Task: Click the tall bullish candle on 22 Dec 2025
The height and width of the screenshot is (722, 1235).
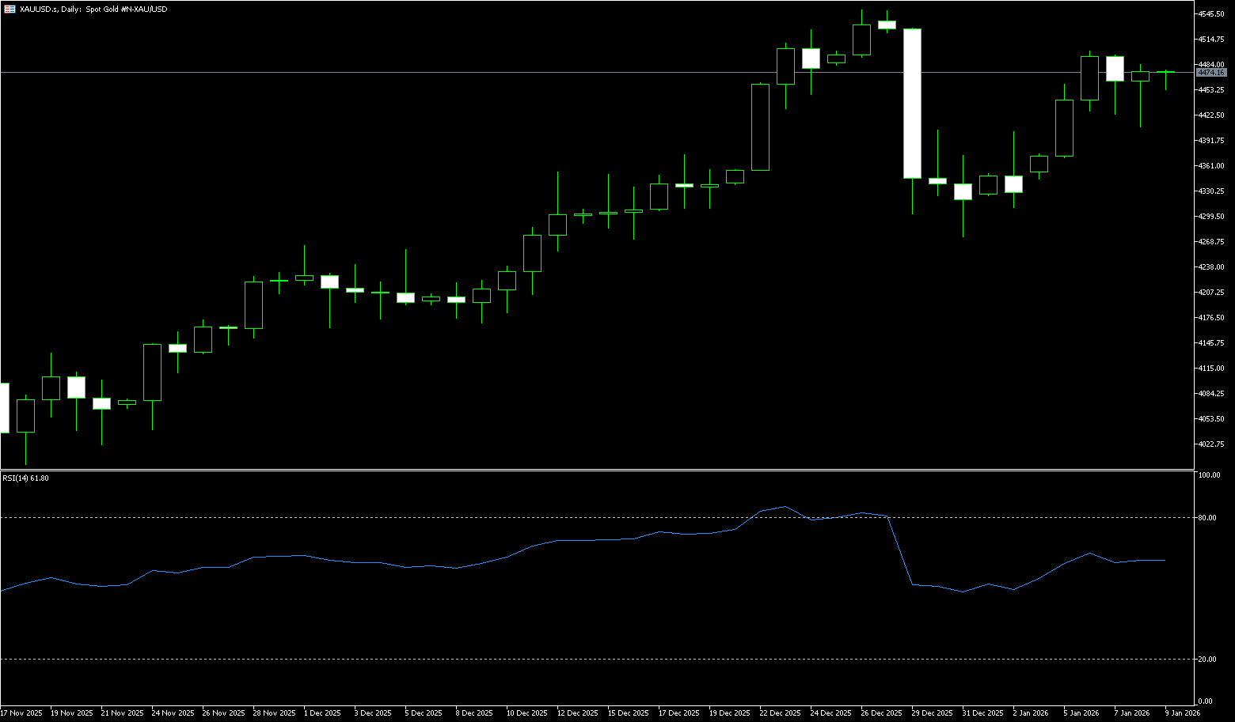Action: 760,127
